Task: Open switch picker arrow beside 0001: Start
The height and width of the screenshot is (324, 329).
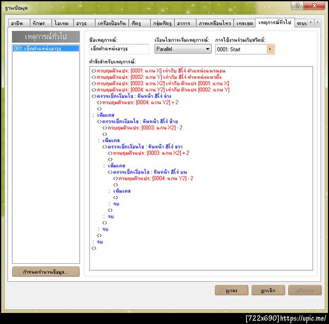Action: (270, 49)
